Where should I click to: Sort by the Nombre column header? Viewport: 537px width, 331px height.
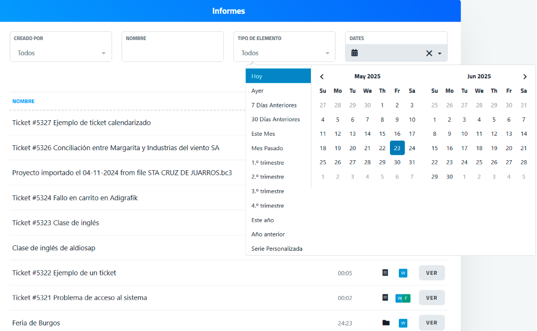(x=23, y=101)
